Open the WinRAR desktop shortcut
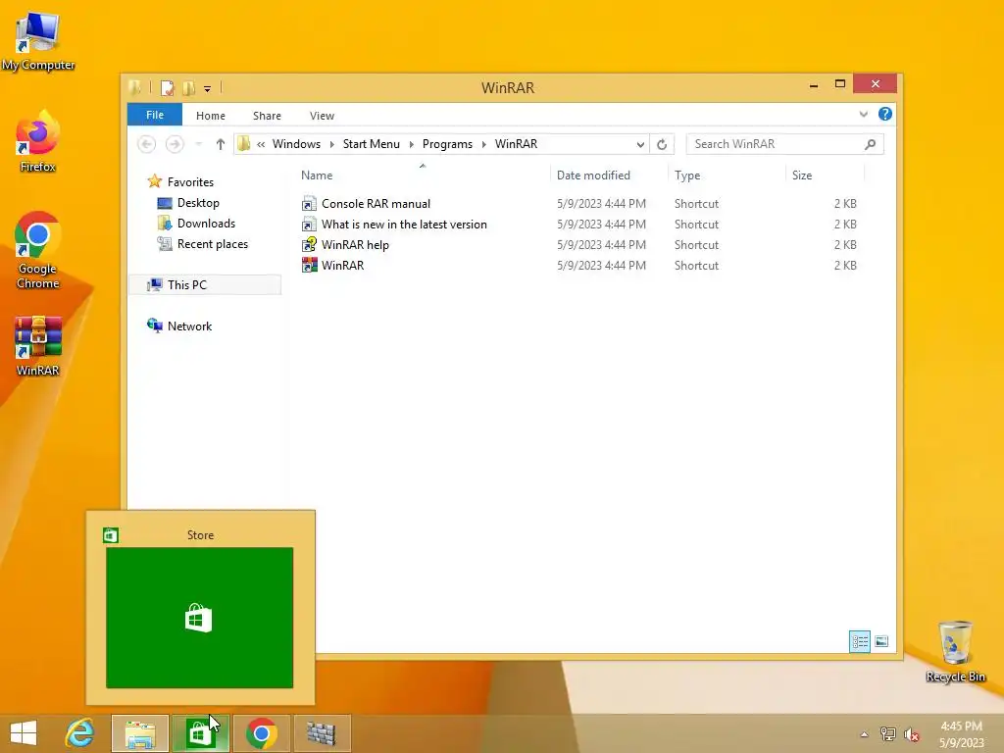This screenshot has height=753, width=1004. pos(38,346)
